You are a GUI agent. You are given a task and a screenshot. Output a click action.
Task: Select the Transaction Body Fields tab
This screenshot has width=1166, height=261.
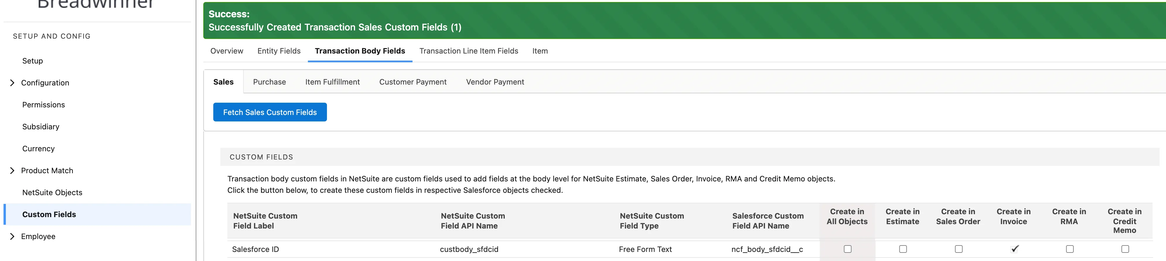[360, 51]
